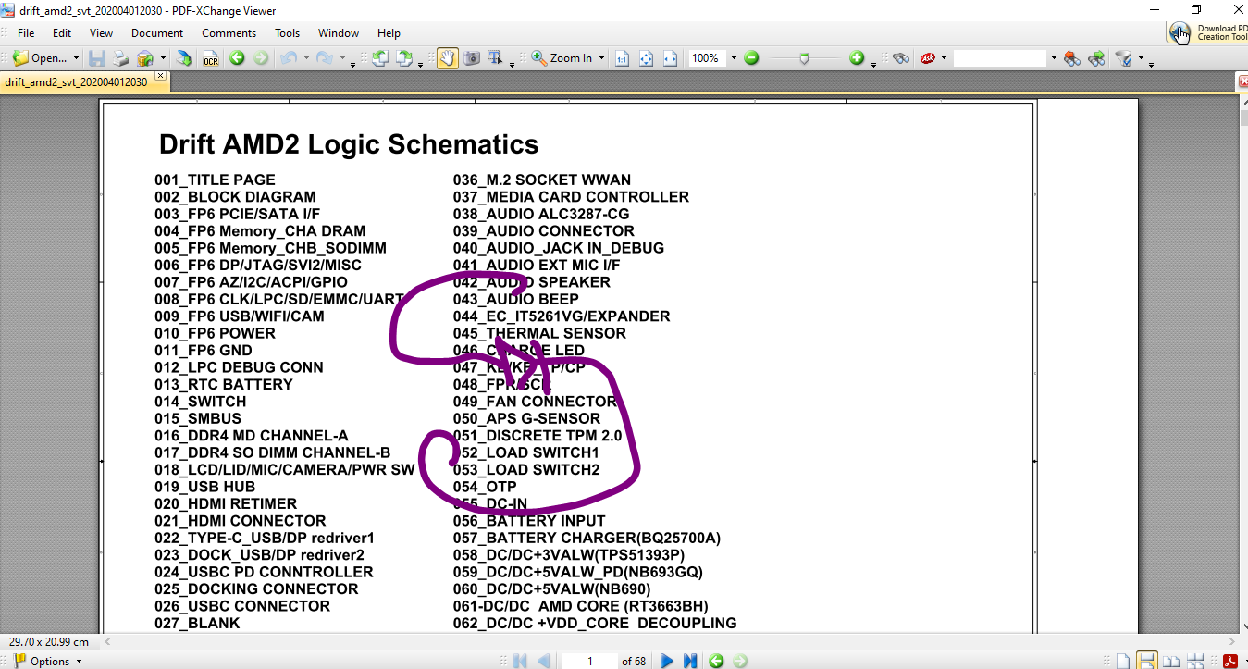
Task: Open Find with binoculars icon
Action: (902, 58)
